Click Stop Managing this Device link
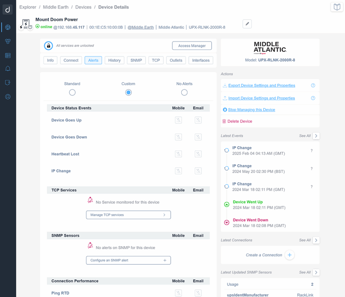Image resolution: width=345 pixels, height=297 pixels. 251,110
